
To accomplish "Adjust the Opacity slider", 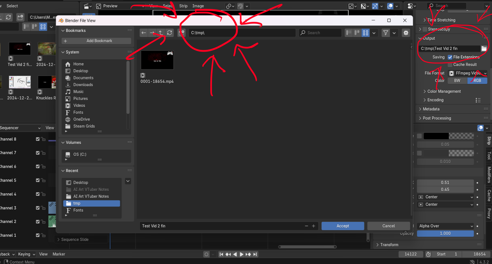I will [x=445, y=234].
